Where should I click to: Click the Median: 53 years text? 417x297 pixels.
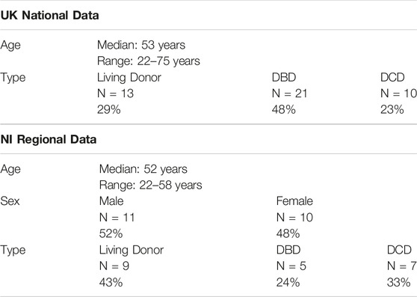click(141, 45)
